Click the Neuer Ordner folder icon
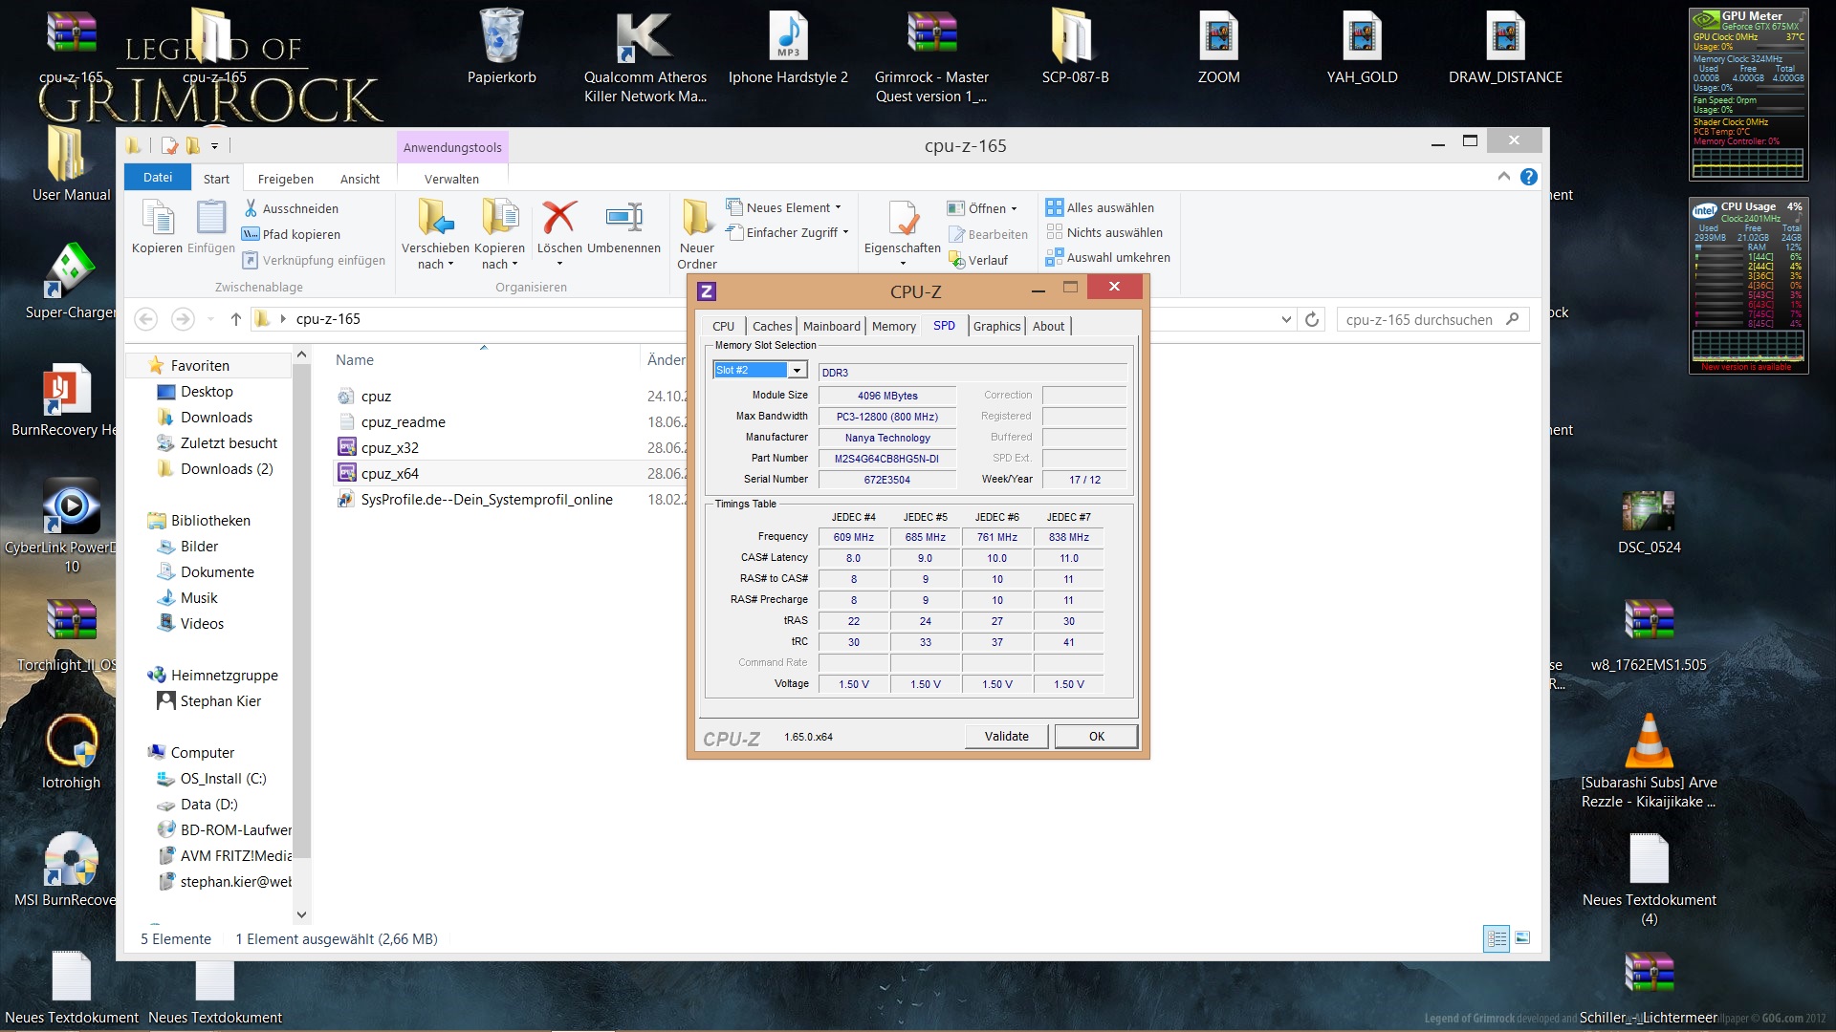1836x1032 pixels. point(697,219)
